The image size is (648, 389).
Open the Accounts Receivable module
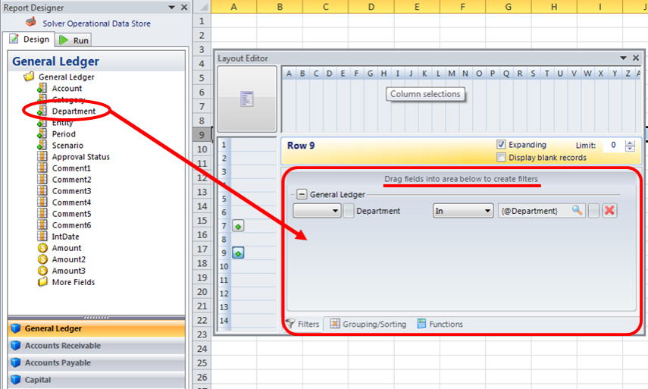(x=62, y=346)
